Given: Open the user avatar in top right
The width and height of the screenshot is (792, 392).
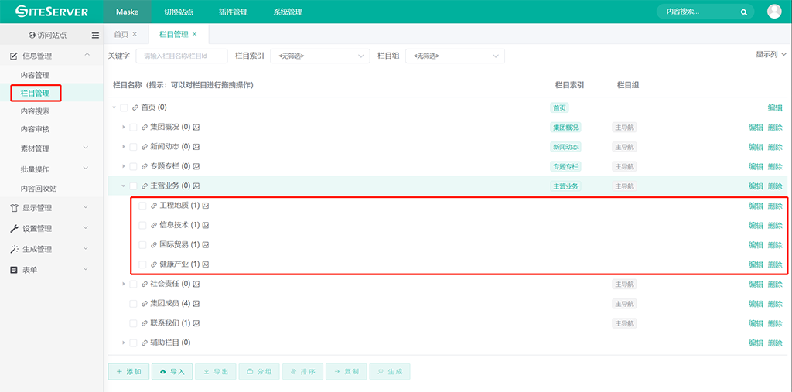Looking at the screenshot, I should pyautogui.click(x=774, y=12).
